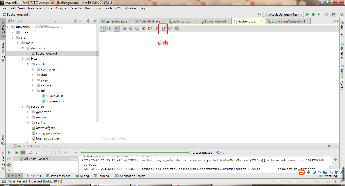The width and height of the screenshot is (345, 186).
Task: Toggle the edge creation mode button
Action: (x=116, y=29)
